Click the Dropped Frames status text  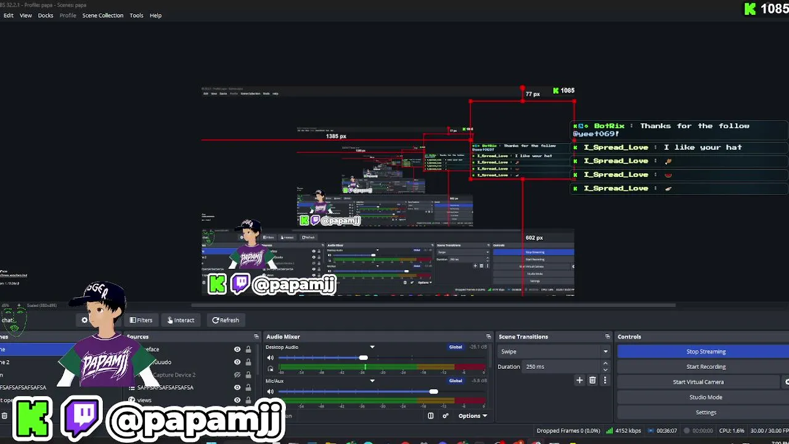[x=568, y=430]
